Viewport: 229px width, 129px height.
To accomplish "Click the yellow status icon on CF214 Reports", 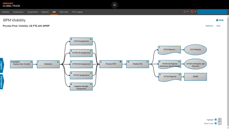I will [x=179, y=47].
